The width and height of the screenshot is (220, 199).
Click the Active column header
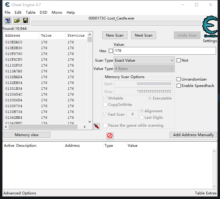pyautogui.click(x=9, y=146)
